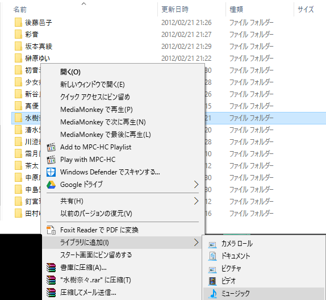Screen dimensions: 326x300
Task: Add folder to ミュージック library
Action: 264,294
